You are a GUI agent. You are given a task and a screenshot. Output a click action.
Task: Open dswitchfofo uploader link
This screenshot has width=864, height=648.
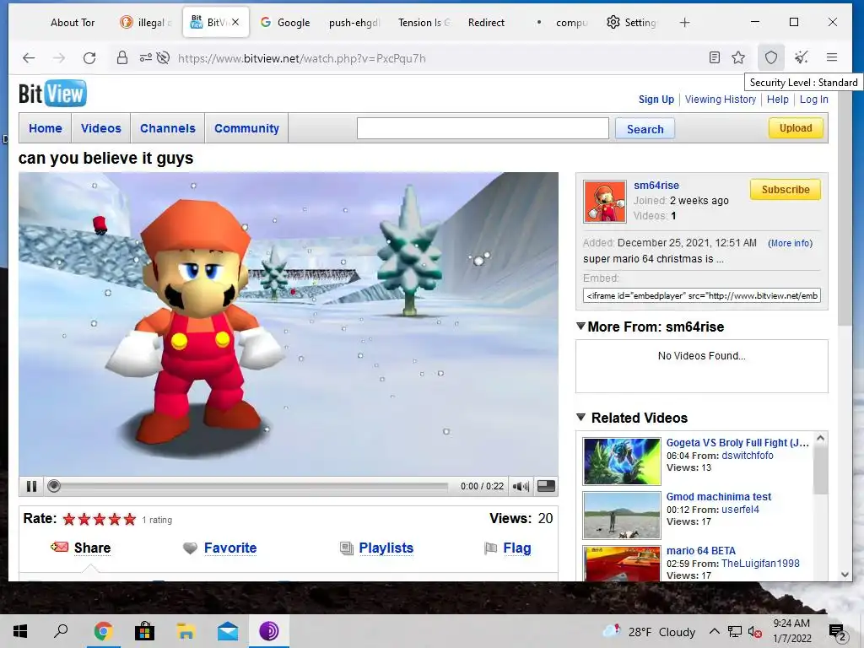tap(748, 455)
